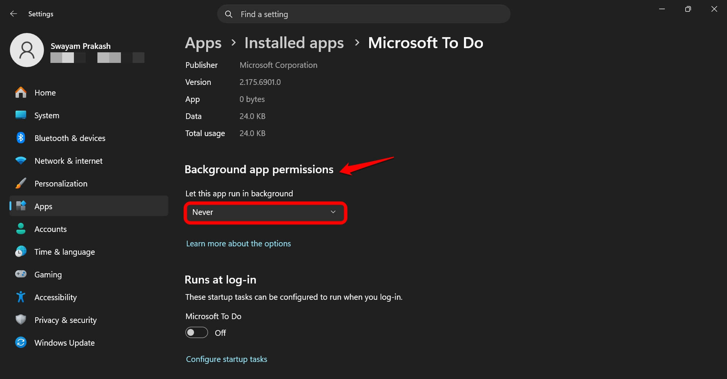Open 'Learn more about the options' link
The image size is (727, 379).
pyautogui.click(x=238, y=243)
